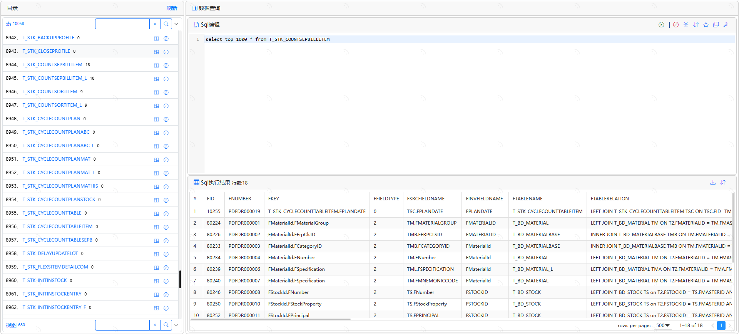Expand the chevron beside the 视图 search box
This screenshot has width=739, height=334.
click(x=176, y=325)
